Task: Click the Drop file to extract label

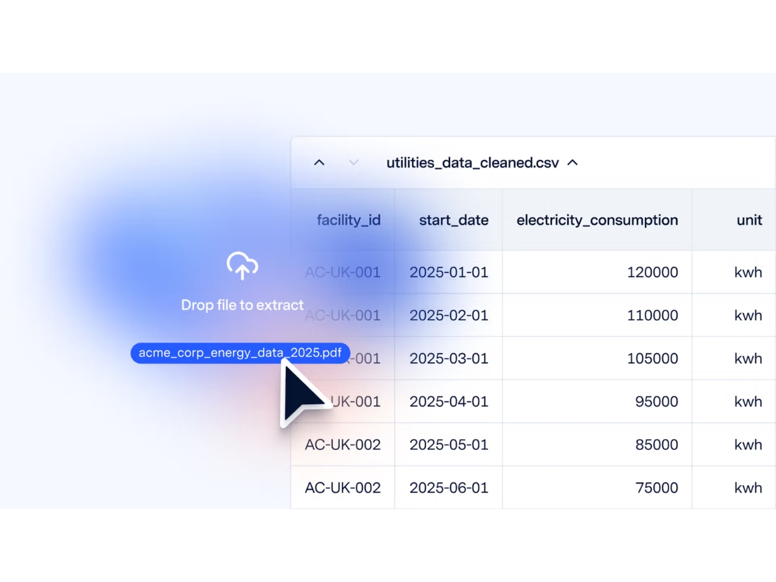Action: [x=242, y=305]
